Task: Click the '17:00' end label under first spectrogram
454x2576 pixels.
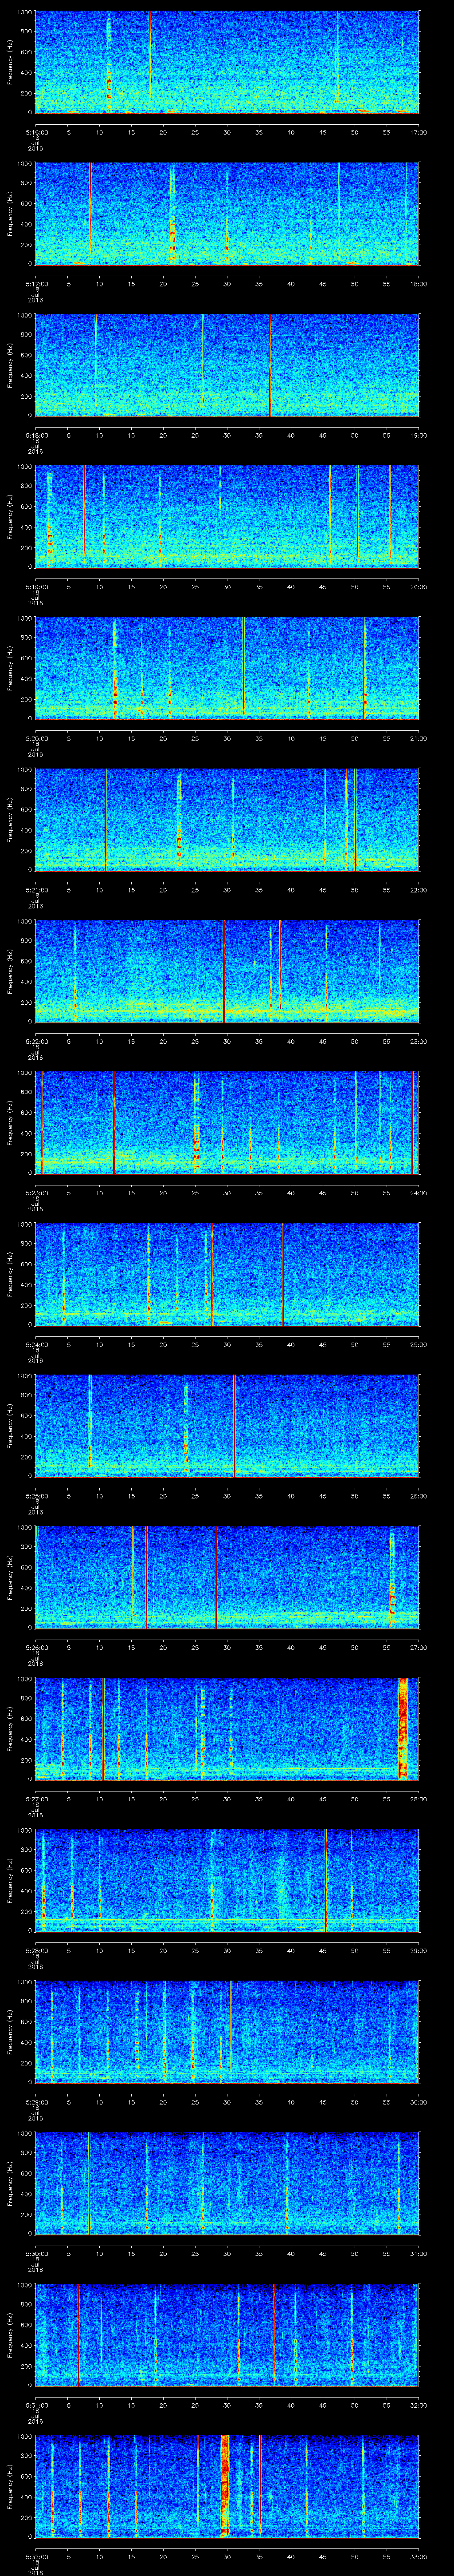Action: pyautogui.click(x=418, y=132)
